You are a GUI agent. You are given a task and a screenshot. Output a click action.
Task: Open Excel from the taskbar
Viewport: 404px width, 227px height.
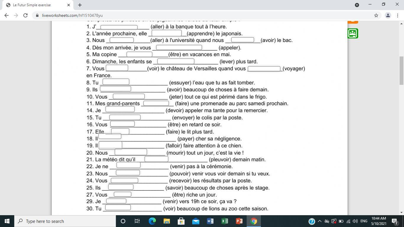tap(224, 221)
